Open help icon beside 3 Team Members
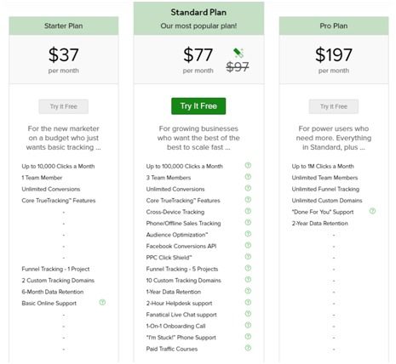 pos(248,177)
